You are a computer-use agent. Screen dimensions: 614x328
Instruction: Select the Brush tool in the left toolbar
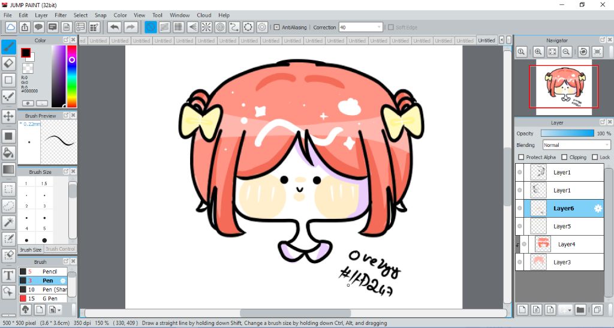[8, 47]
